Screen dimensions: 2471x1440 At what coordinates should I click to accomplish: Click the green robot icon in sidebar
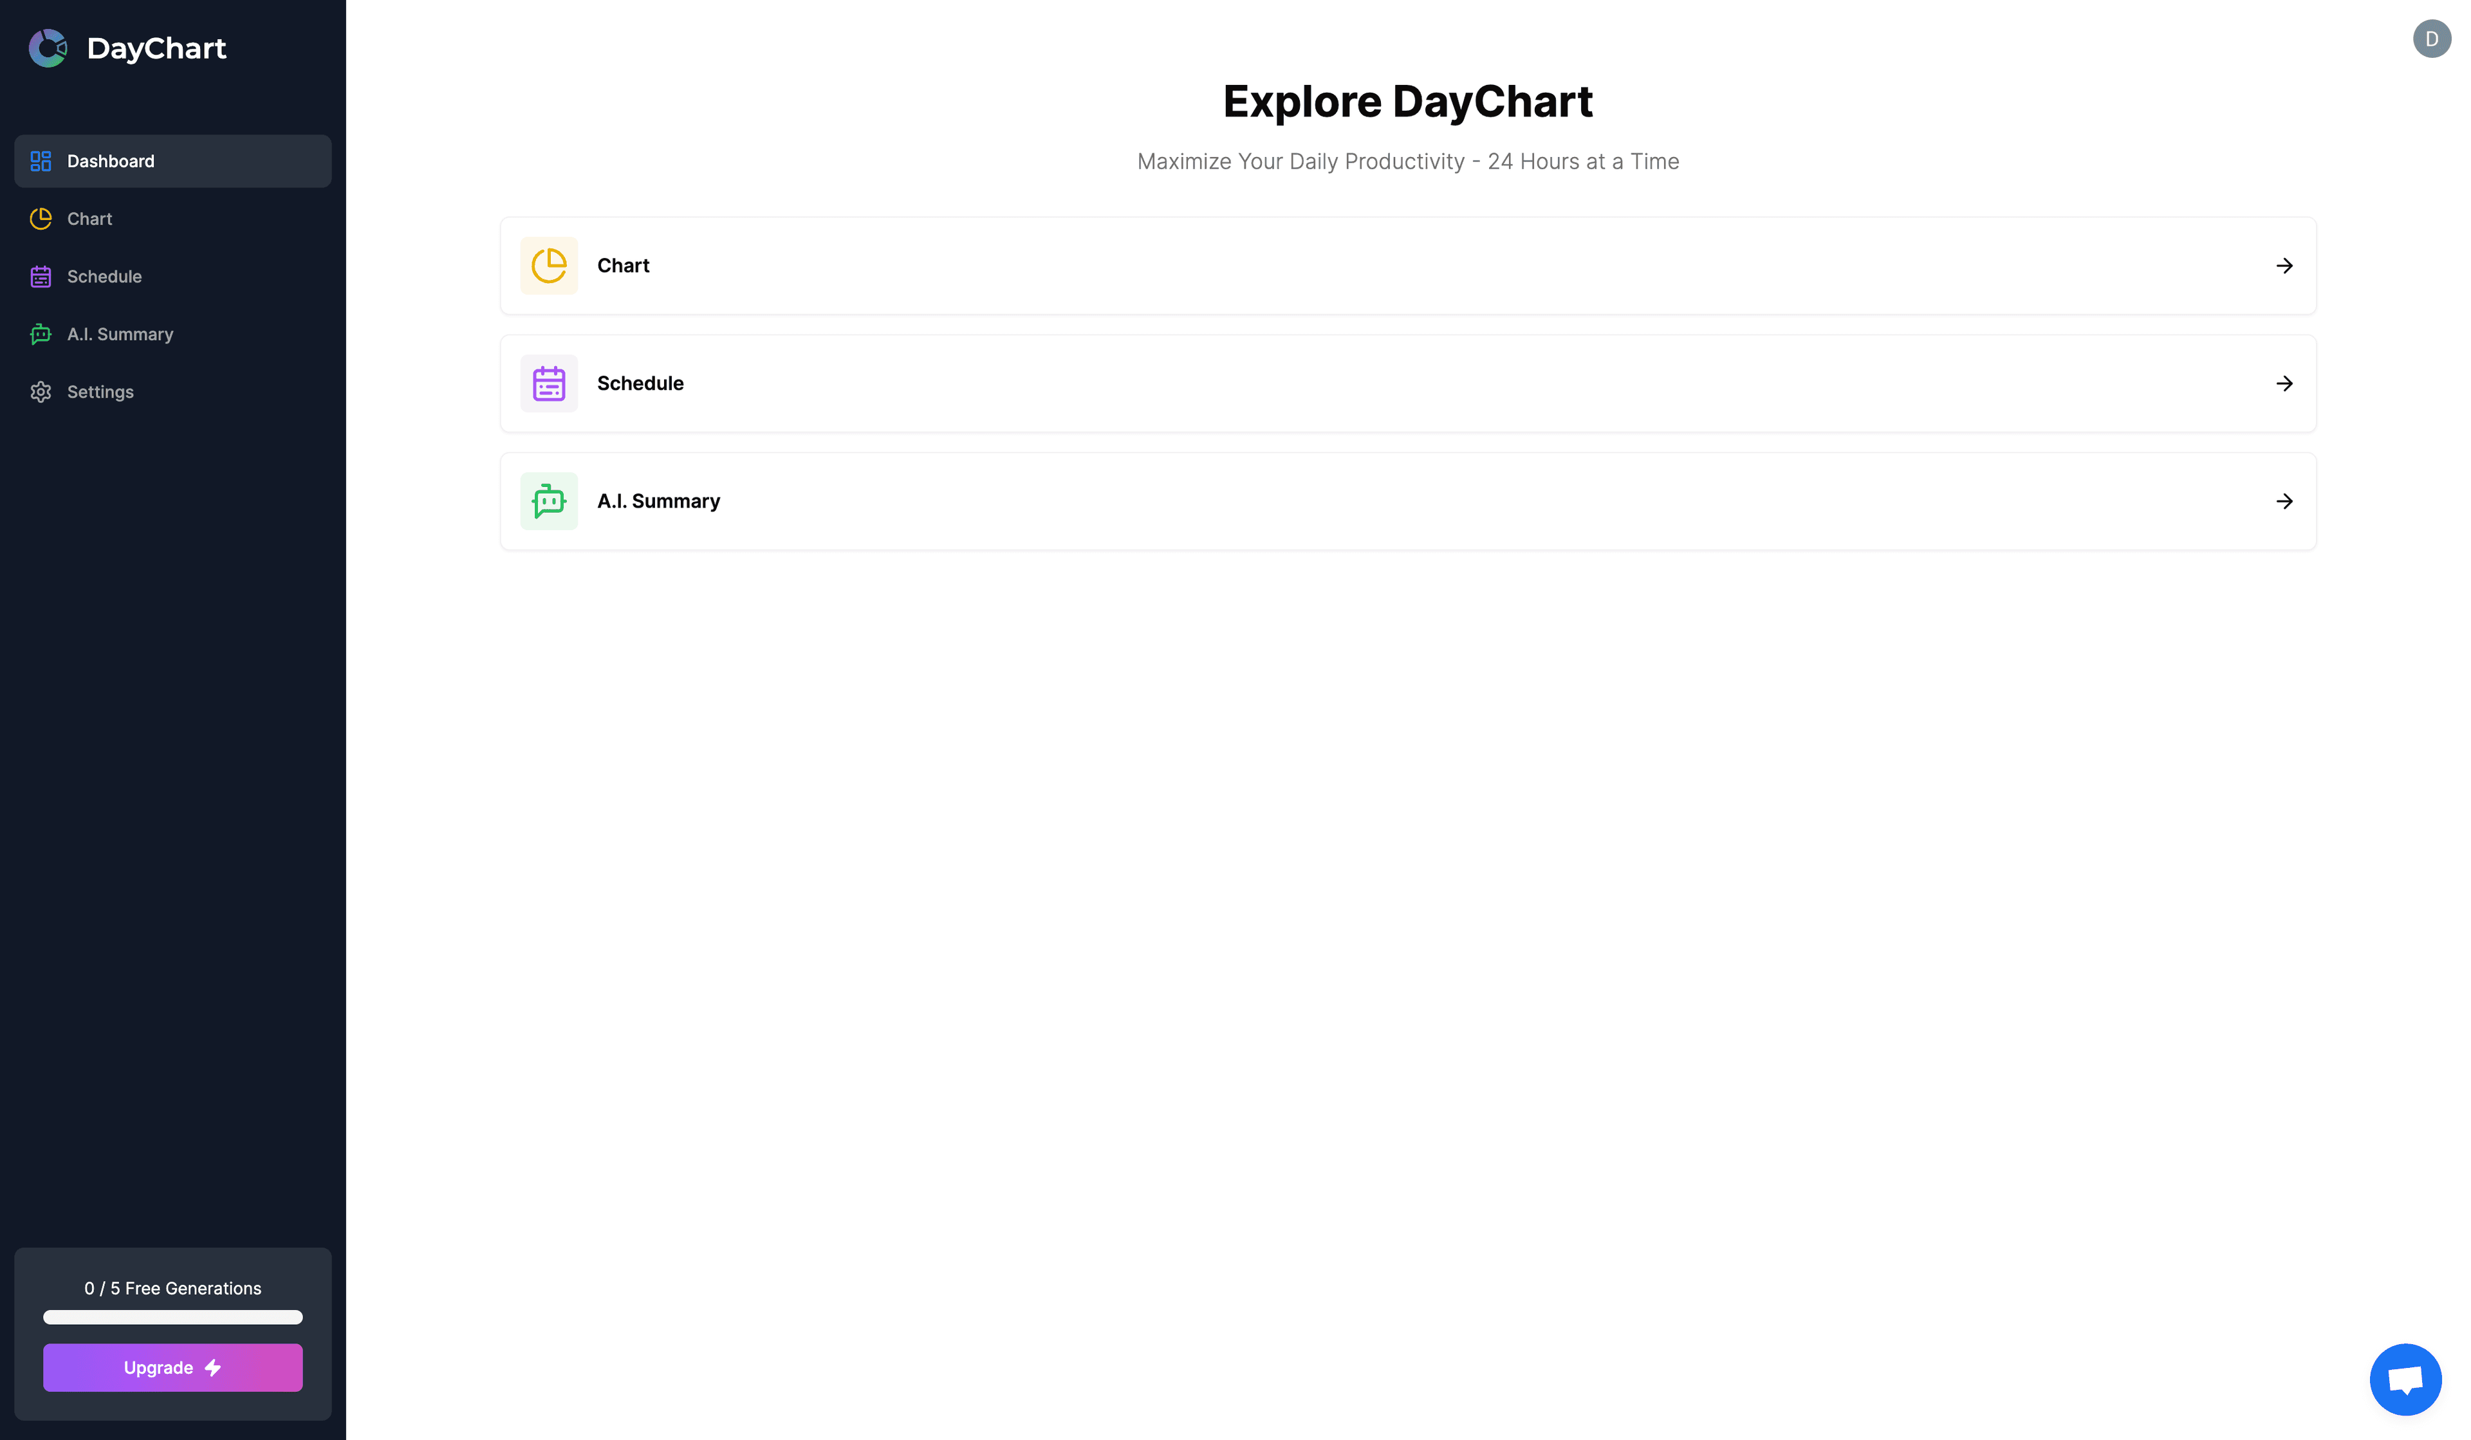tap(40, 335)
